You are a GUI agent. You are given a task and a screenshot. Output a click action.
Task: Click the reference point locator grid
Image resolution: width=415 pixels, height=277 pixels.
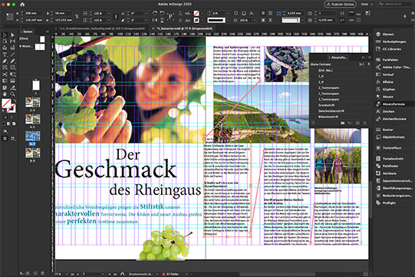[x=9, y=17]
